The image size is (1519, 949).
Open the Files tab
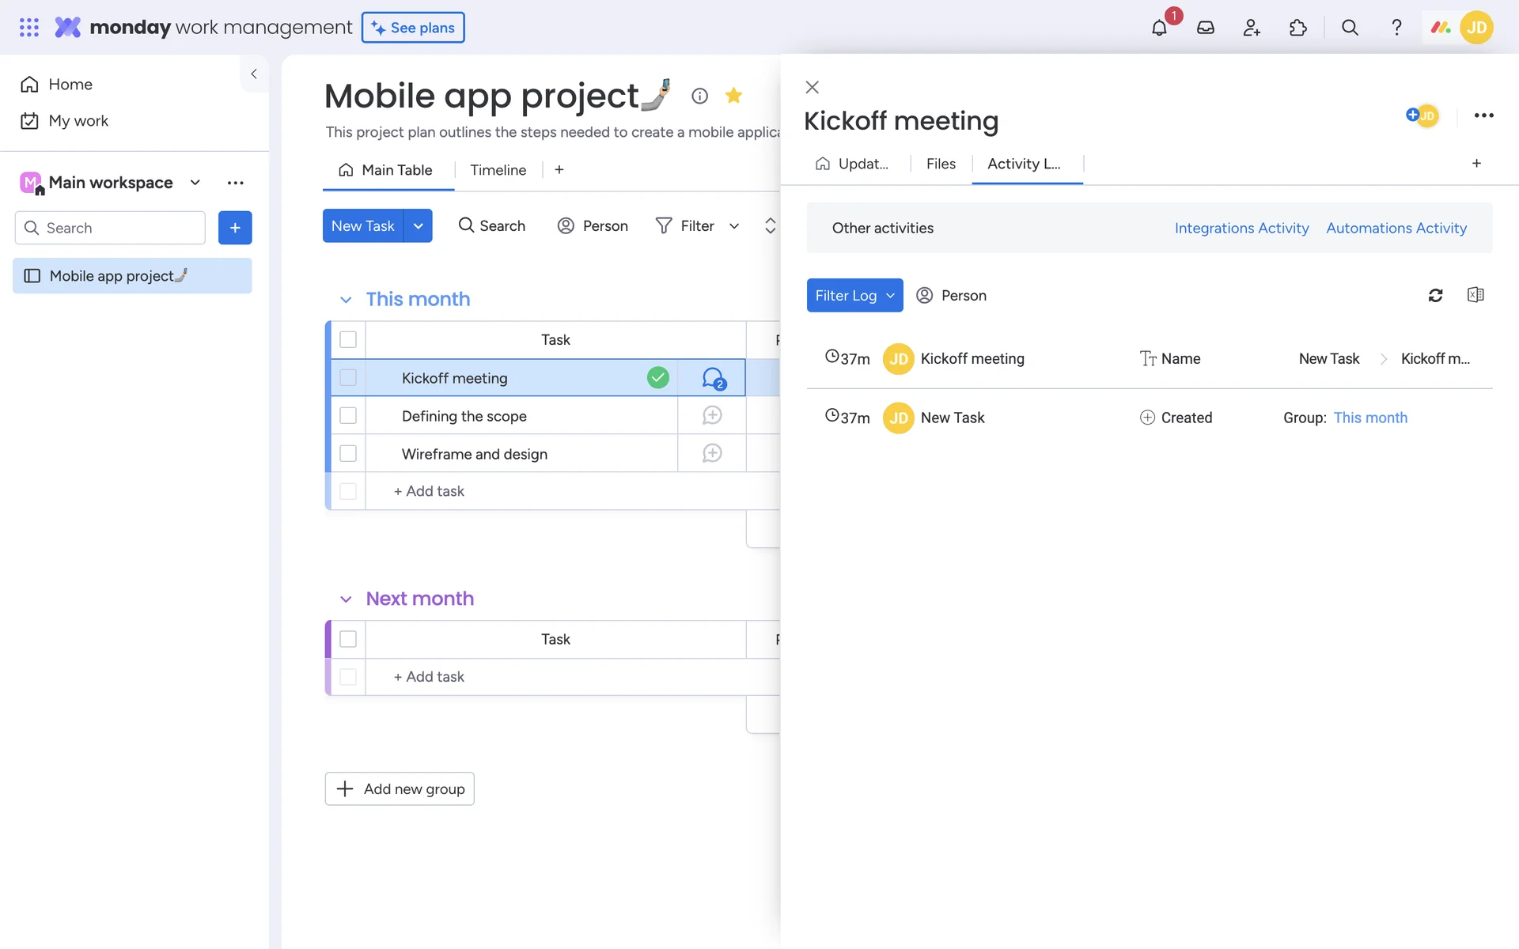(941, 164)
